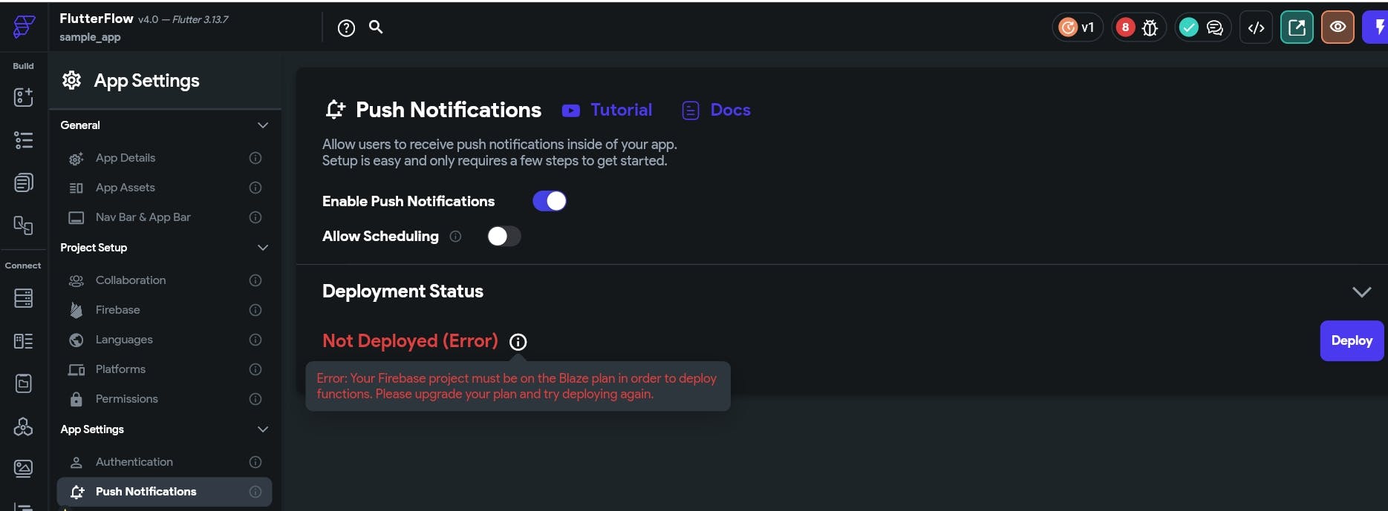
Task: Open the developer code view icon
Action: click(x=1256, y=27)
